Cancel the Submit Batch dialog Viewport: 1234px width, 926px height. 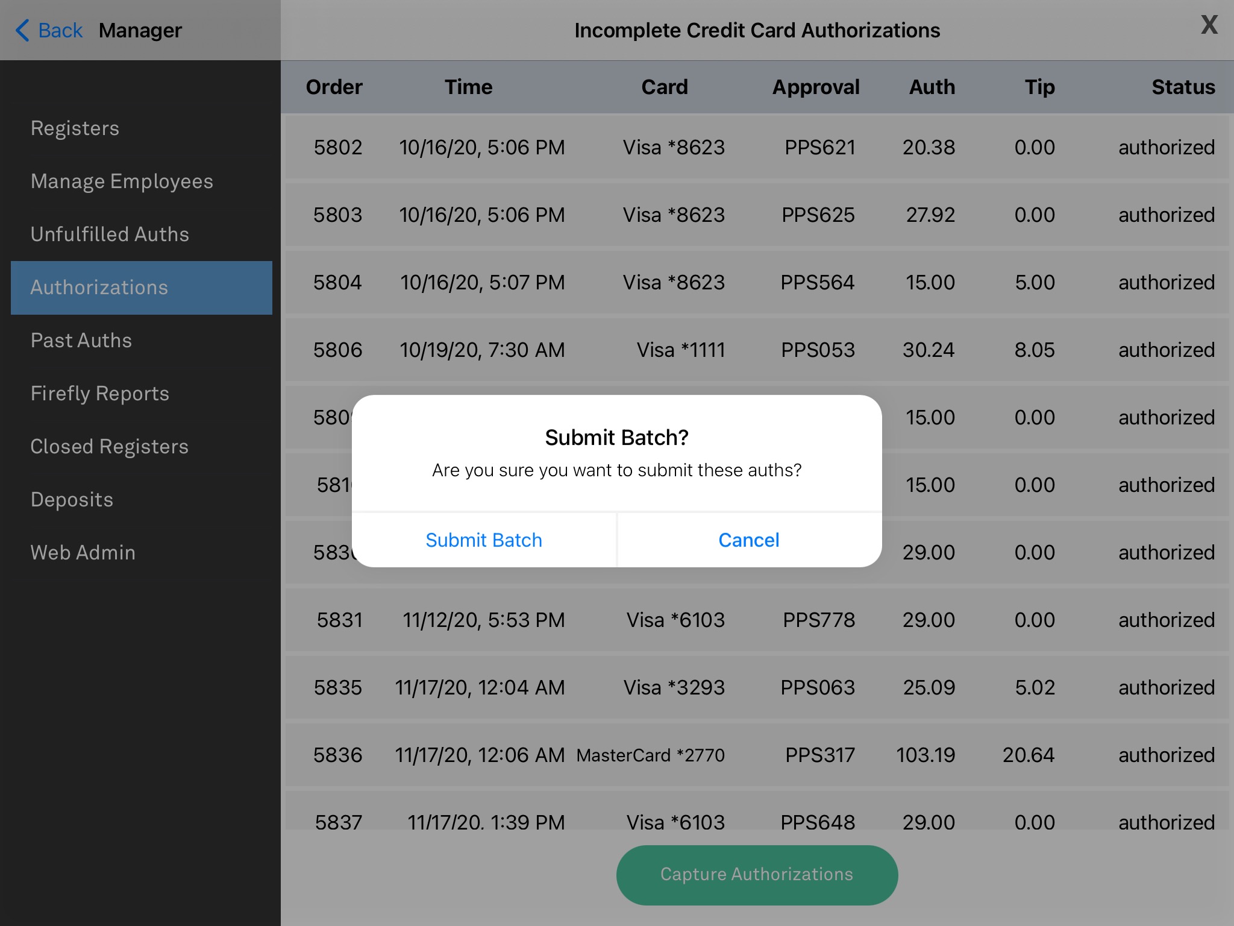click(x=749, y=540)
